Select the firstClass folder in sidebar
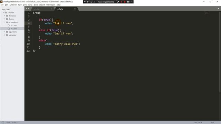Screen dimensions: 221x124 12,16
